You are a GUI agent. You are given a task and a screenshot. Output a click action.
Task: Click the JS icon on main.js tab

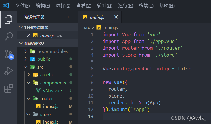click(x=85, y=17)
